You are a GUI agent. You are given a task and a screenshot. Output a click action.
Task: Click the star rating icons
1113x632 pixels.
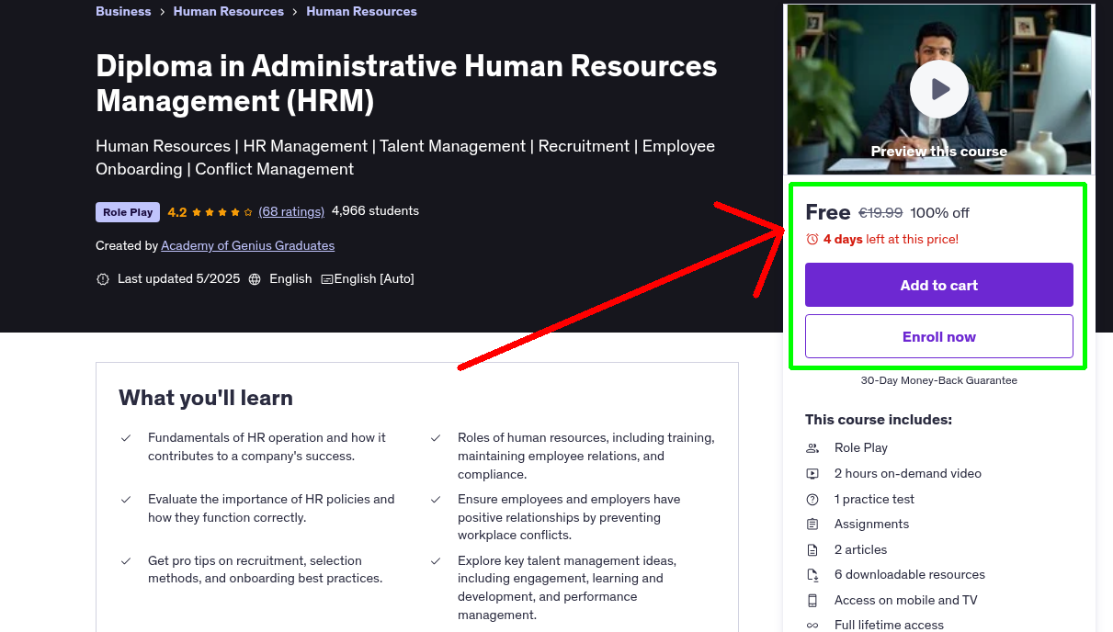pyautogui.click(x=222, y=212)
